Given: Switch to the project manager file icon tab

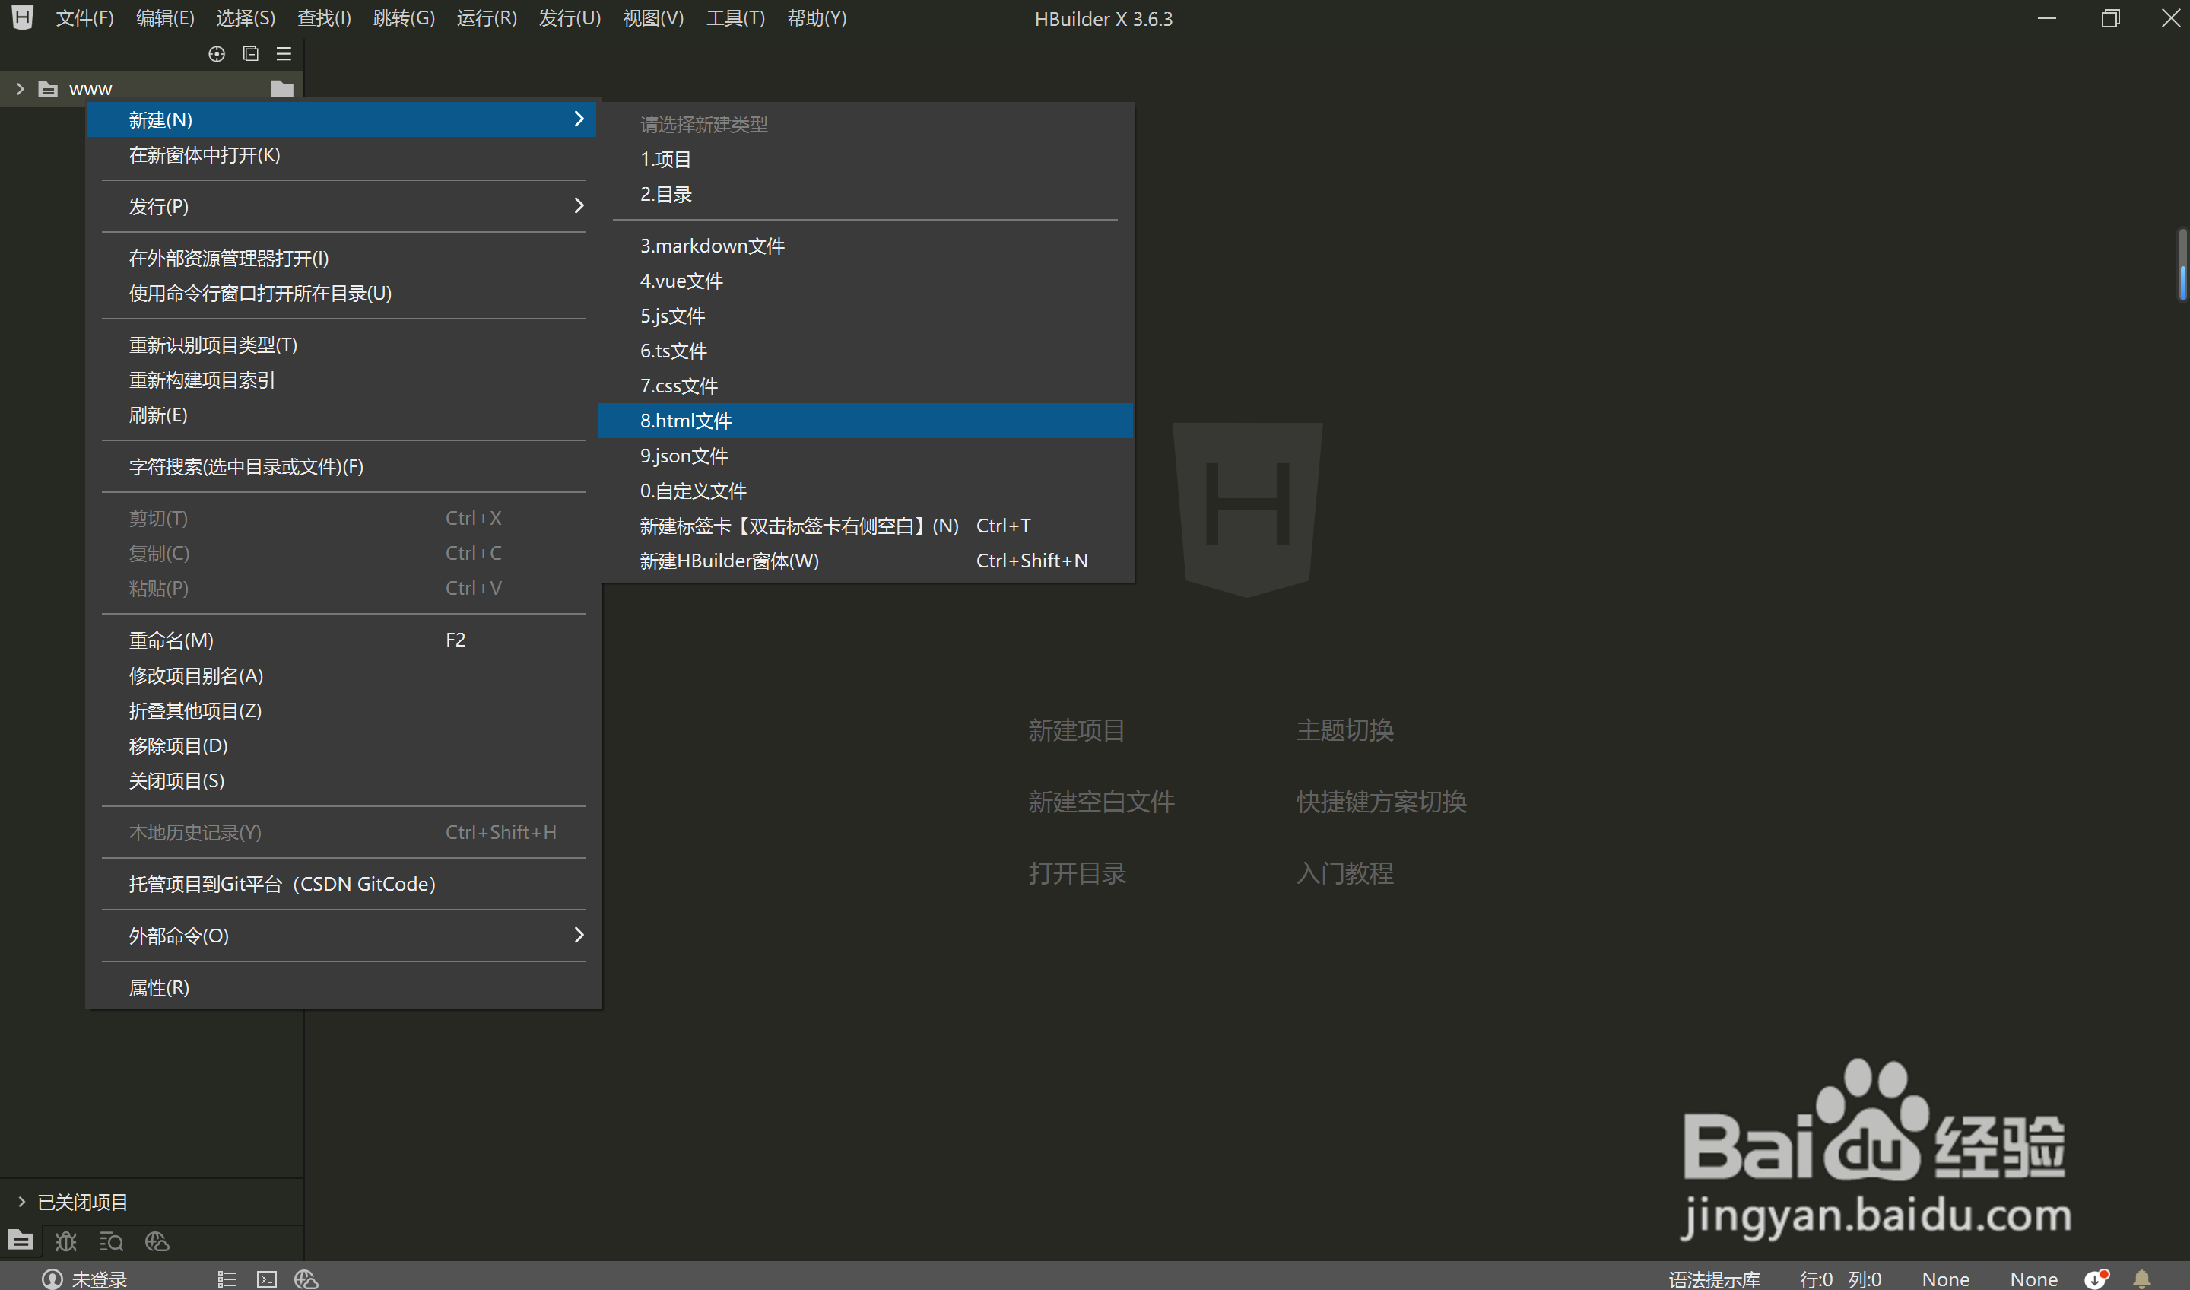Looking at the screenshot, I should [20, 1241].
